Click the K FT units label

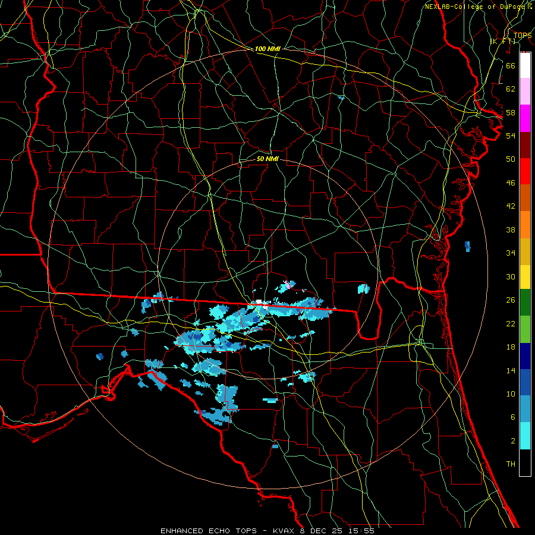point(503,41)
